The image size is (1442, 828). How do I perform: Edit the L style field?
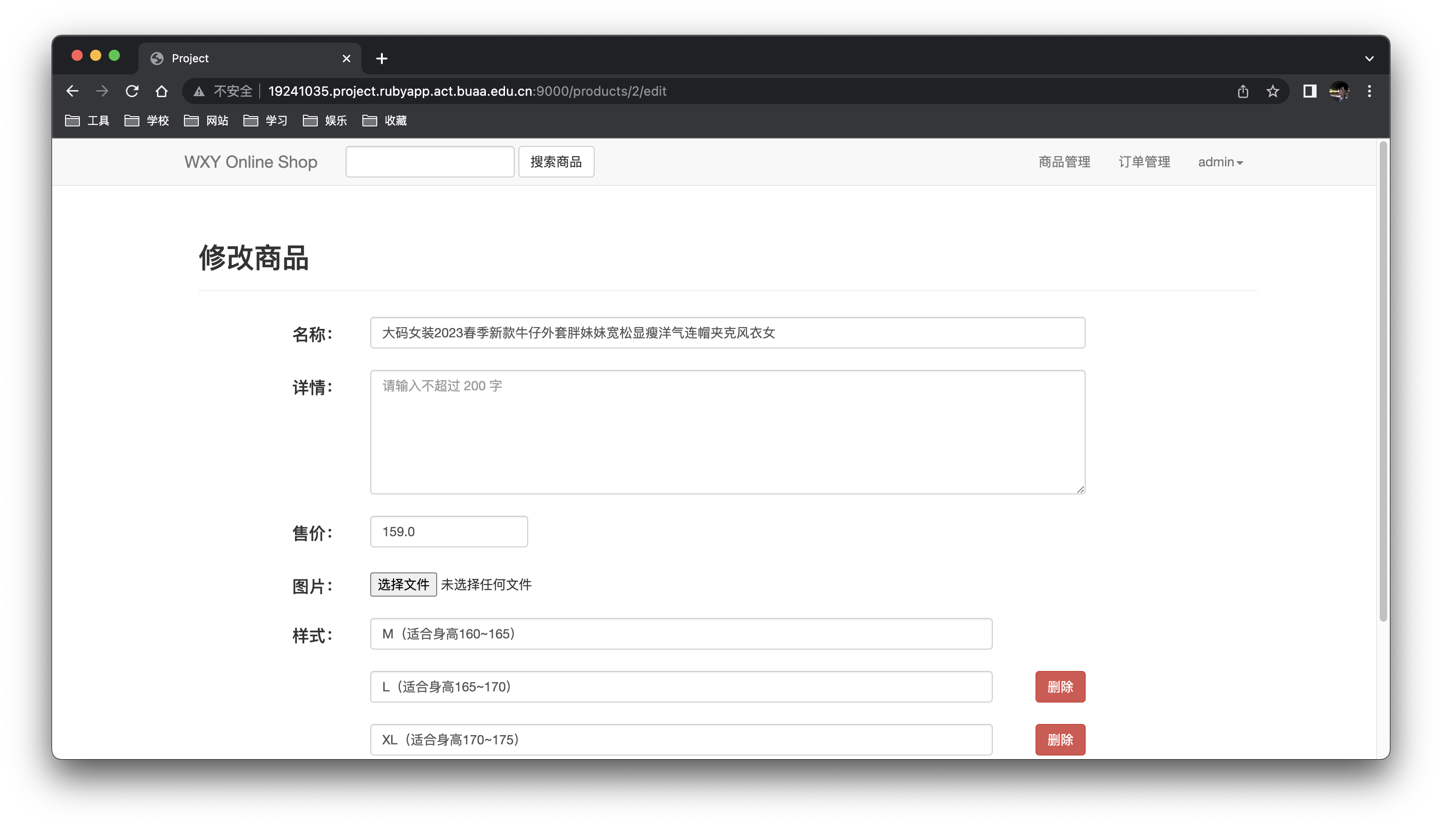coord(681,686)
